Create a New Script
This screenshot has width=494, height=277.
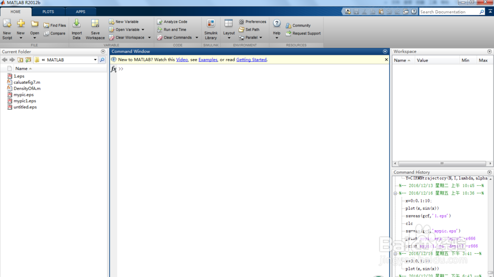pyautogui.click(x=7, y=29)
